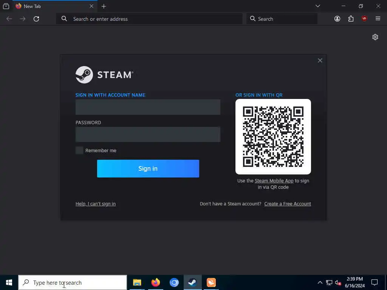Open Chromium from the taskbar
Screen dimensions: 387x290
pyautogui.click(x=174, y=282)
